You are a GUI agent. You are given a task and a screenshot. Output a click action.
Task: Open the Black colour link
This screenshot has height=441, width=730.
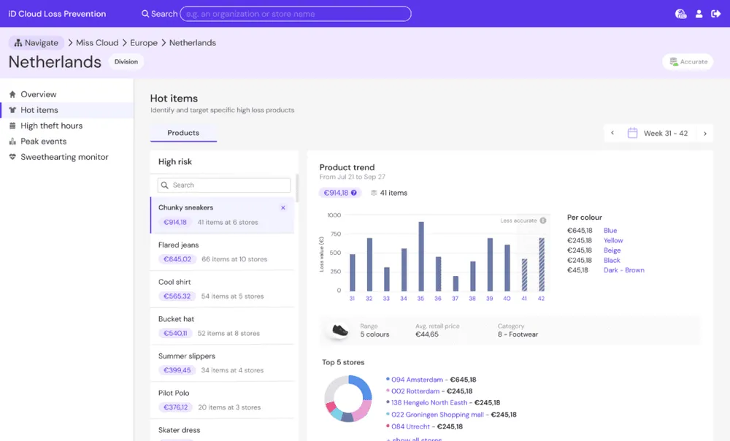click(x=612, y=261)
